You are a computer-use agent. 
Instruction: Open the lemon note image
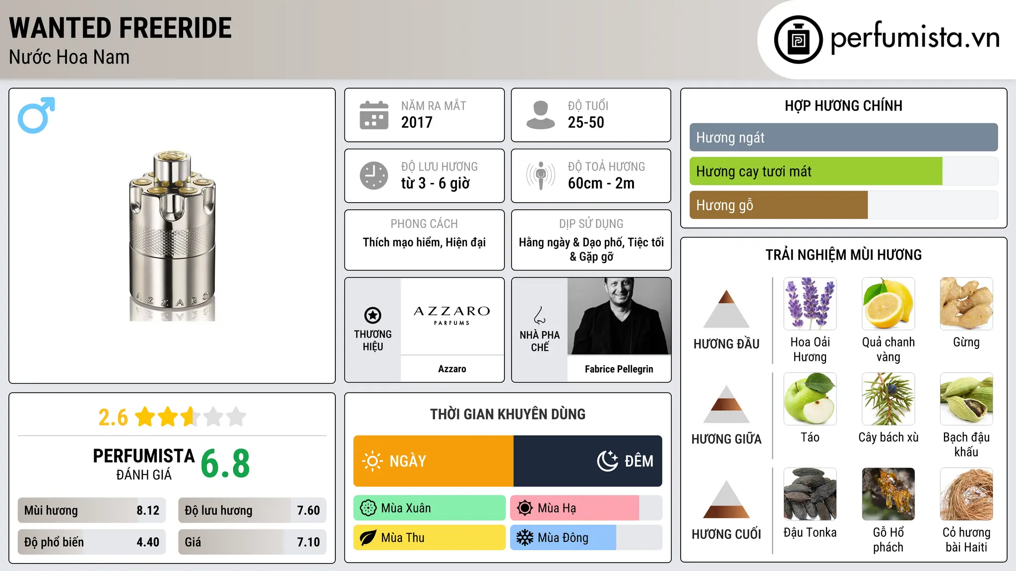point(889,304)
